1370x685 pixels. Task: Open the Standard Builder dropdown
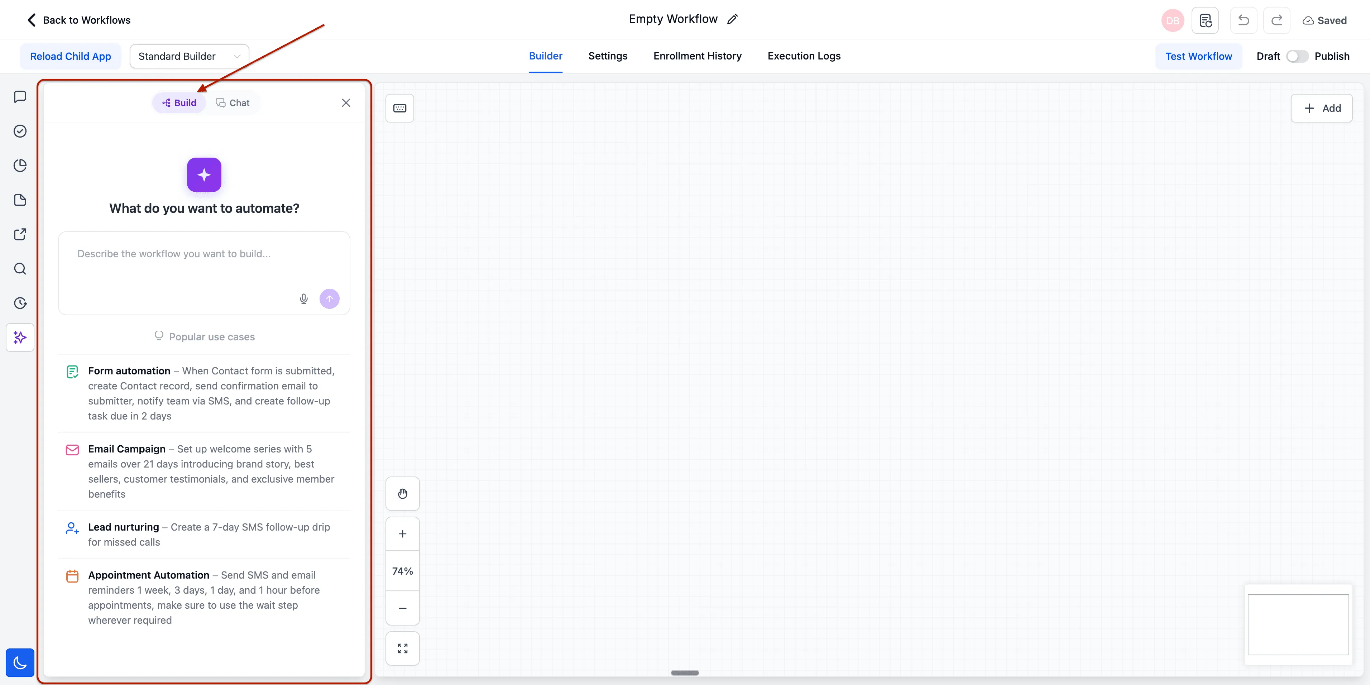tap(189, 56)
